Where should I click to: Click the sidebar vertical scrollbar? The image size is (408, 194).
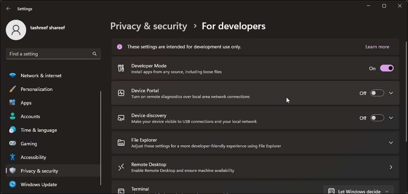click(x=101, y=138)
